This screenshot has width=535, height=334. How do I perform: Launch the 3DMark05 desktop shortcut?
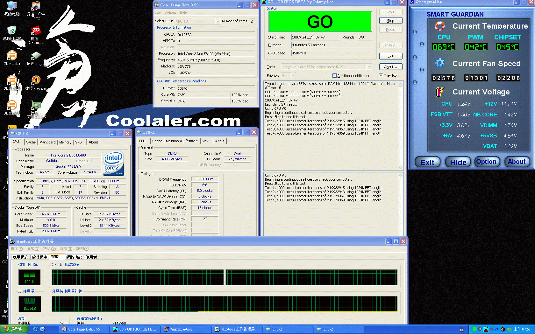click(x=12, y=83)
